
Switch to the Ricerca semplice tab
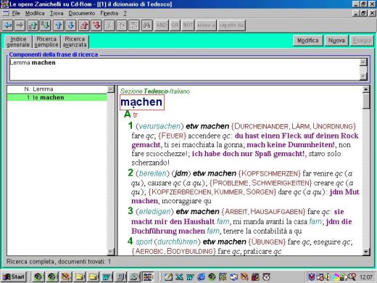tap(46, 42)
